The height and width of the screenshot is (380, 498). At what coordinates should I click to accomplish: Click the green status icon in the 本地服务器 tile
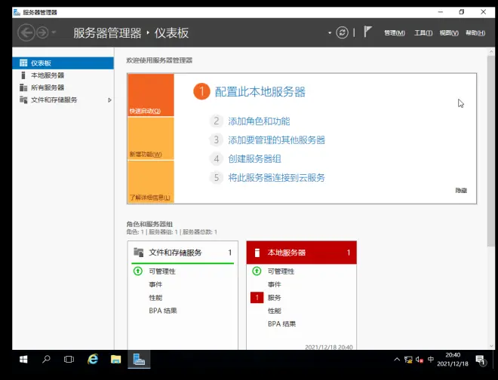click(x=257, y=271)
